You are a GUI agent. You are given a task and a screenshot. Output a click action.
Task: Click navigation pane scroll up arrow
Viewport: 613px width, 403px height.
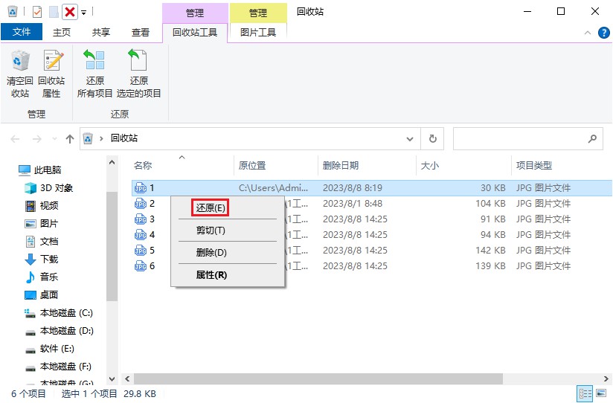(x=112, y=162)
